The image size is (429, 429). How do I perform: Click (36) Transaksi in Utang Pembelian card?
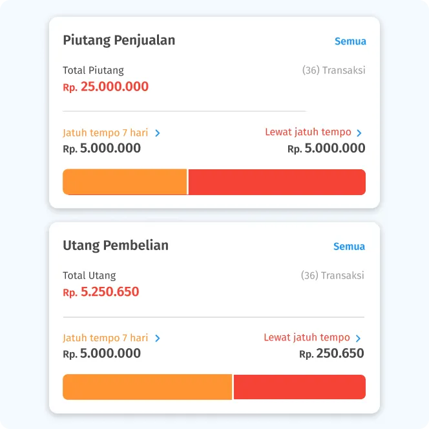(x=332, y=275)
